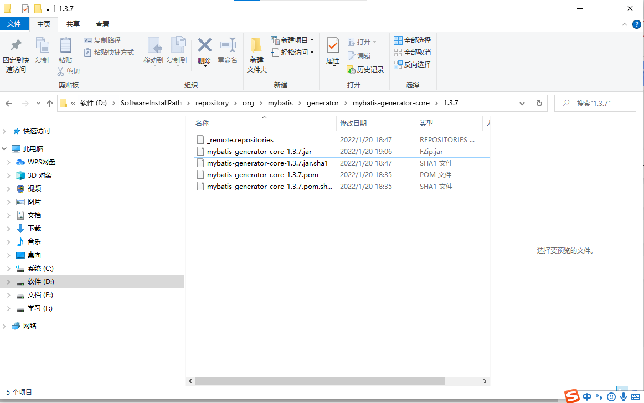Select Music (音乐) in sidebar
Viewport: 644px width, 403px height.
tap(34, 242)
